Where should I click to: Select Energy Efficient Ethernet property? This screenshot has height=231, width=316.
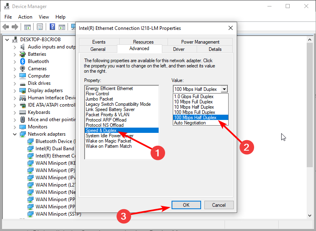pyautogui.click(x=122, y=88)
